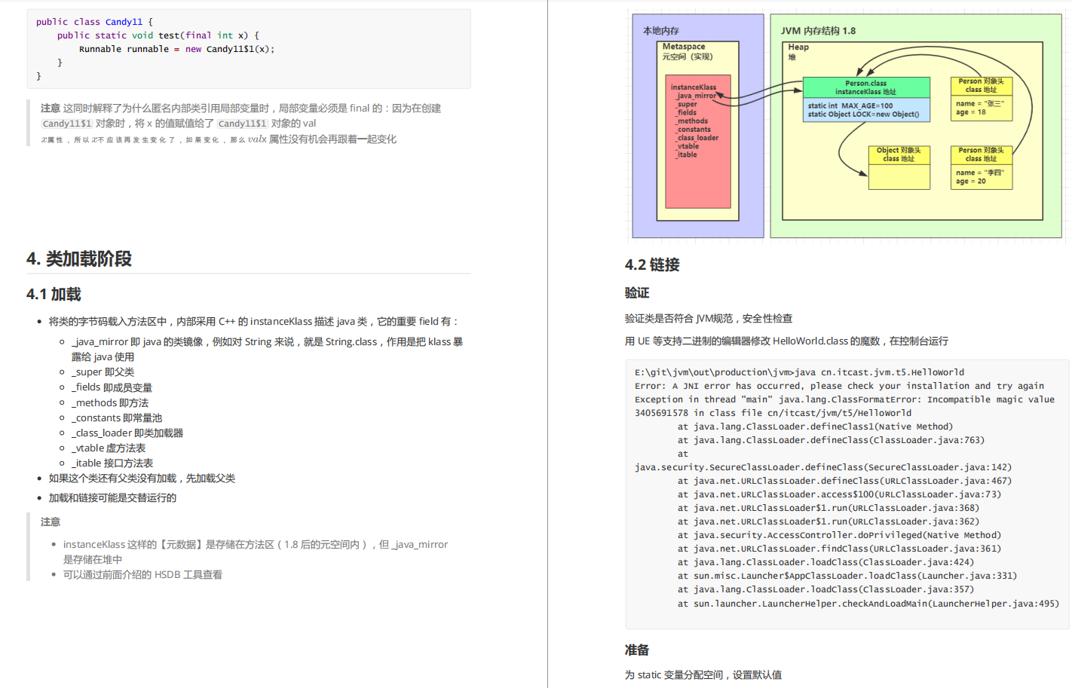Click the 'public class Candy11 {' code line
1072x688 pixels.
(x=94, y=22)
